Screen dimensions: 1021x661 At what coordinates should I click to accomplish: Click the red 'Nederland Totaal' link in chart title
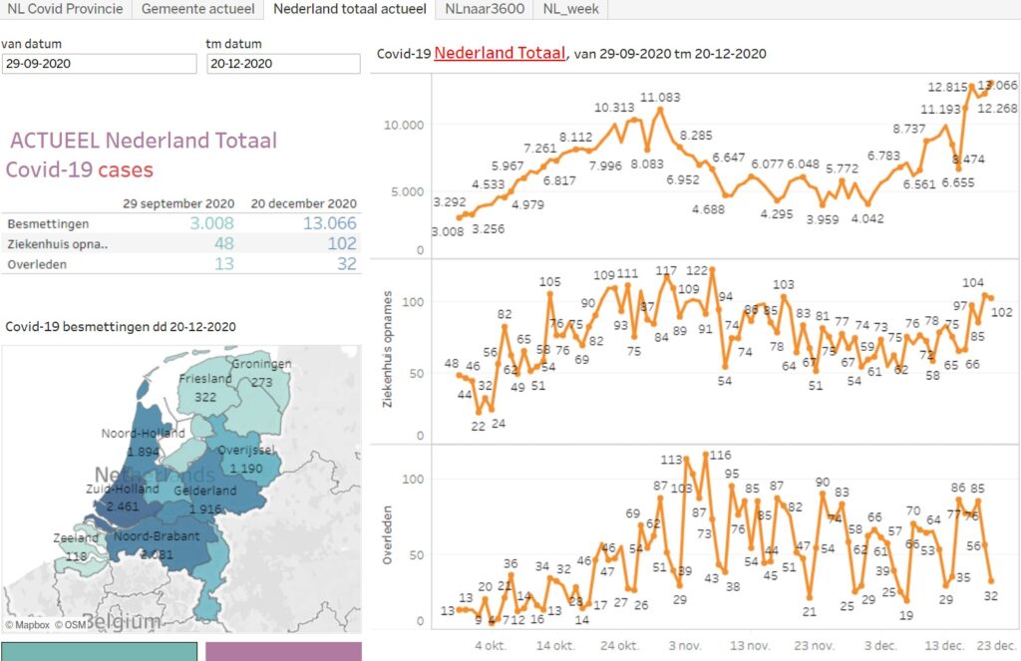(x=500, y=53)
